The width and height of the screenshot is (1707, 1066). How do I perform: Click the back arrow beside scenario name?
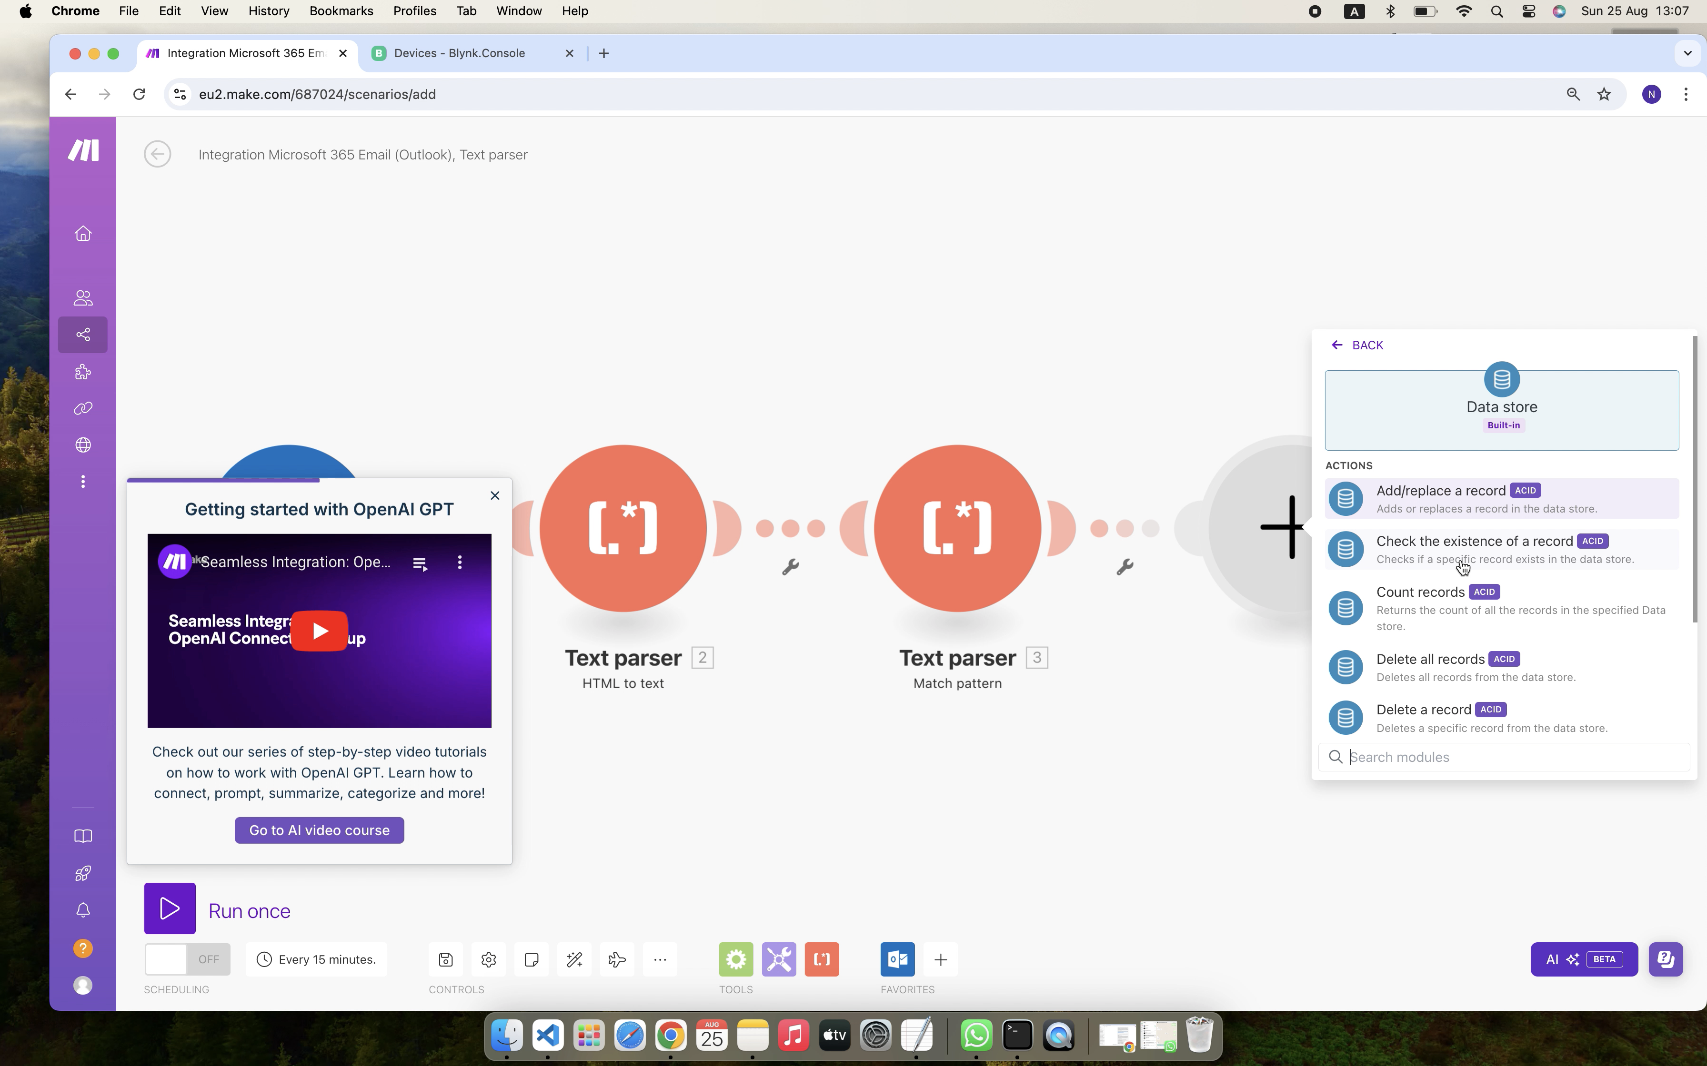point(157,154)
